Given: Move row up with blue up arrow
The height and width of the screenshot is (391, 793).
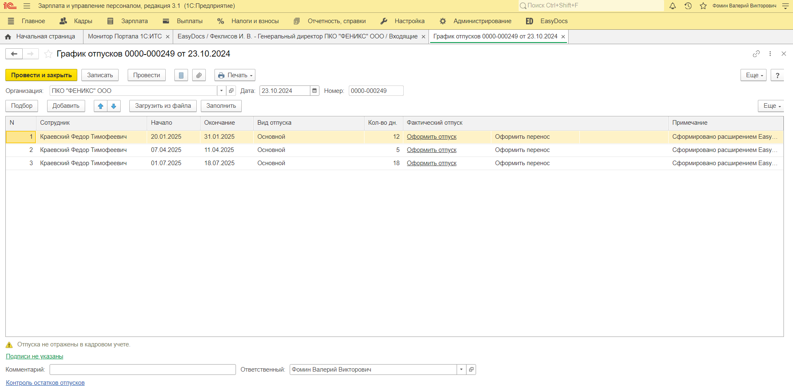Looking at the screenshot, I should point(100,106).
